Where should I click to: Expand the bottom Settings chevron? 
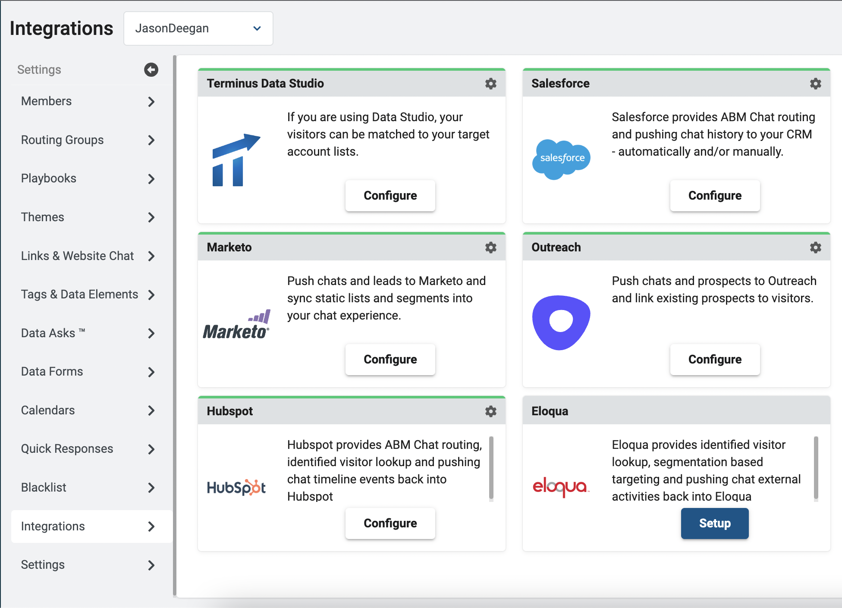click(x=151, y=565)
